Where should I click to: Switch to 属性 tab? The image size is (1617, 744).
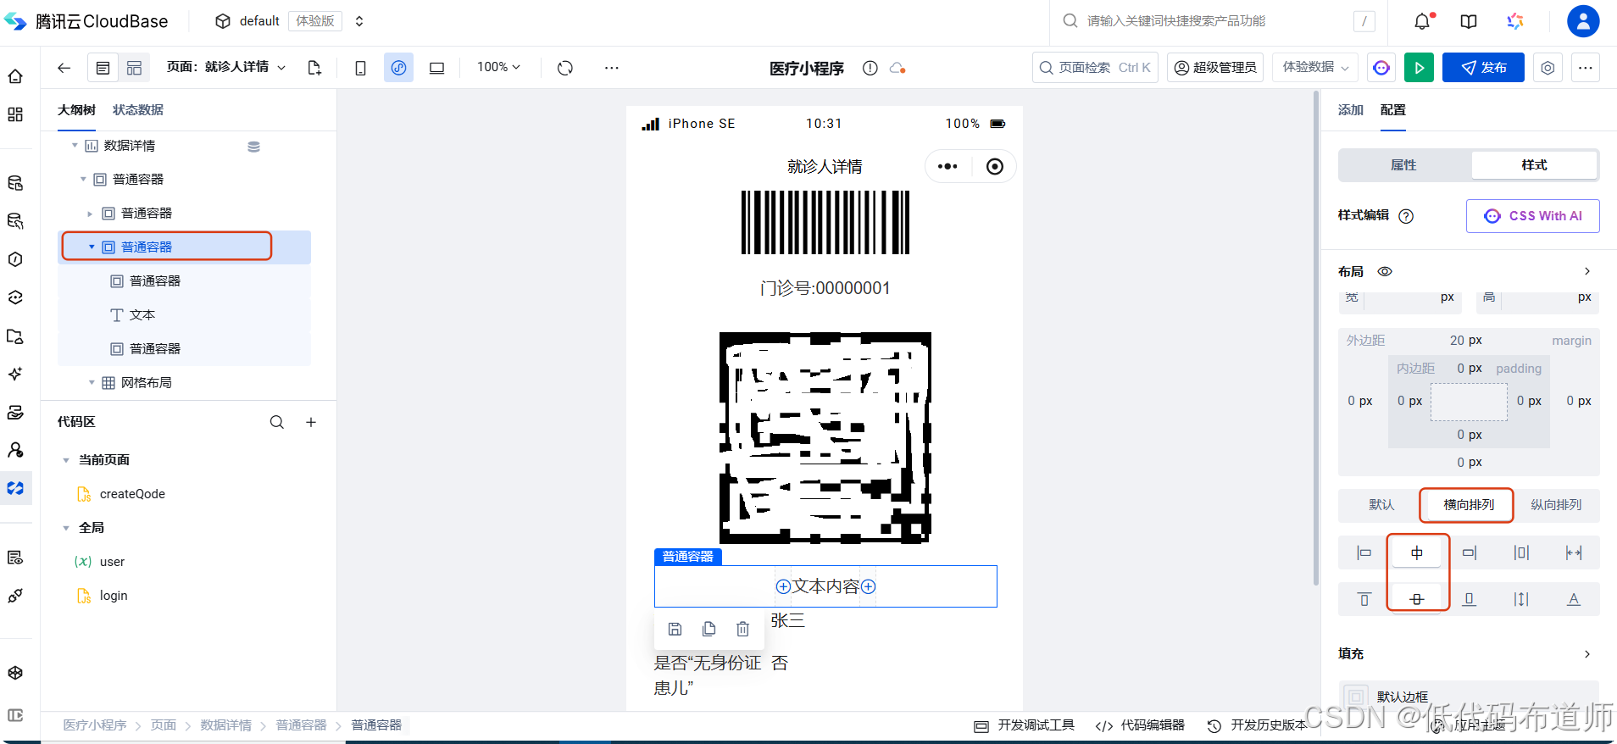pos(1403,165)
